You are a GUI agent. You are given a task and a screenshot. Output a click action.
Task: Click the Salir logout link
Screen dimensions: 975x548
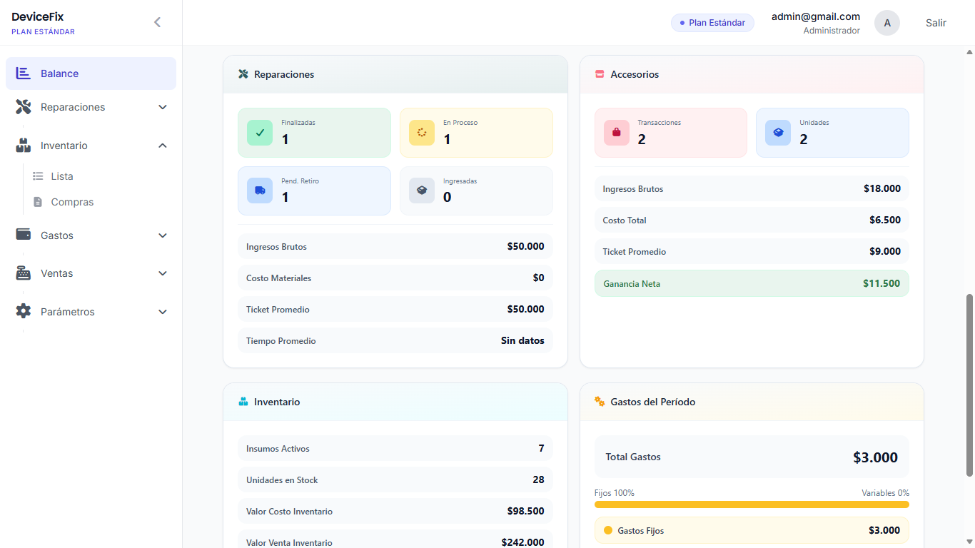(936, 22)
